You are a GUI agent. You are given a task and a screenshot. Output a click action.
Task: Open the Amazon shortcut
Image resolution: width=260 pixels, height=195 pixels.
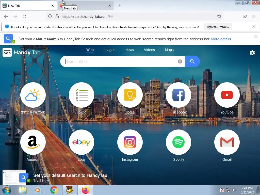(x=33, y=142)
